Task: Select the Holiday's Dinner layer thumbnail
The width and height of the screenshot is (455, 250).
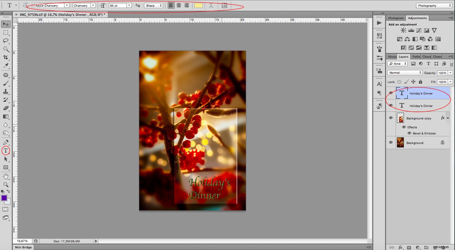Action: [402, 93]
